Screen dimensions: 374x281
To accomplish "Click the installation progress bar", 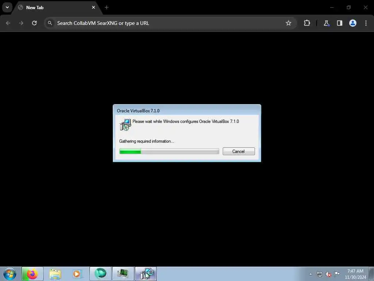I will pos(169,151).
